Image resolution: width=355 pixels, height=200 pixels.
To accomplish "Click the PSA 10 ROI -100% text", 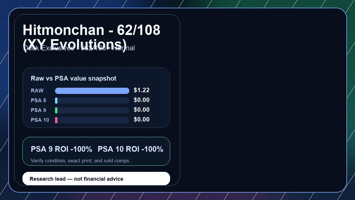I will pyautogui.click(x=130, y=149).
